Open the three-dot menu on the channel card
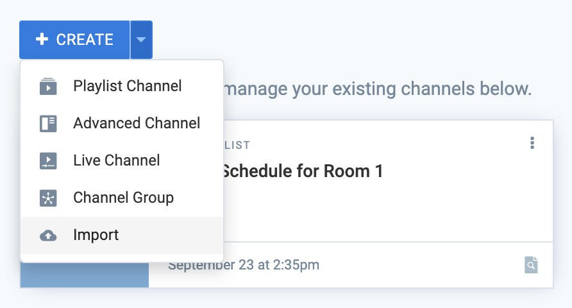Image resolution: width=572 pixels, height=308 pixels. [x=532, y=142]
